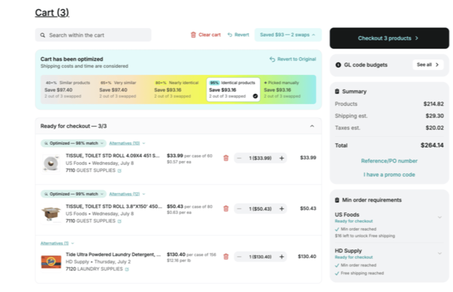Delete the $33.99 tissue item with trash icon
This screenshot has height=292, width=453.
tap(226, 158)
